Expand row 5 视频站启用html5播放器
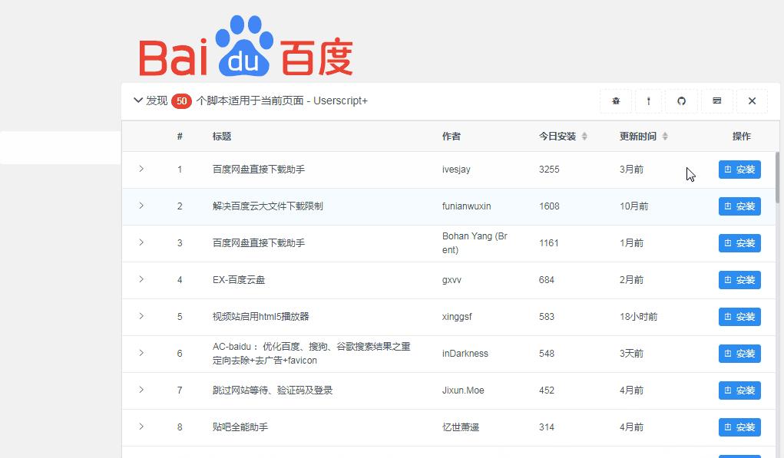784x458 pixels. (141, 316)
